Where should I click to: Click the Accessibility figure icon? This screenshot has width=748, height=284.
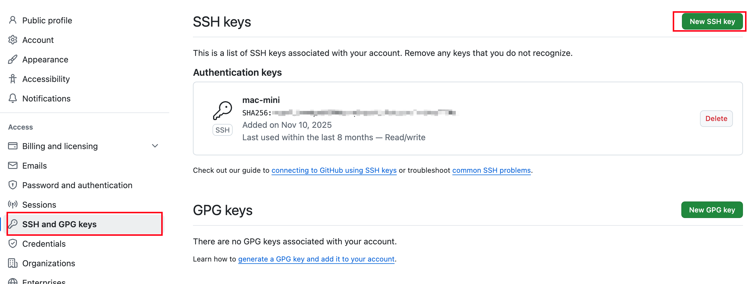click(x=13, y=79)
